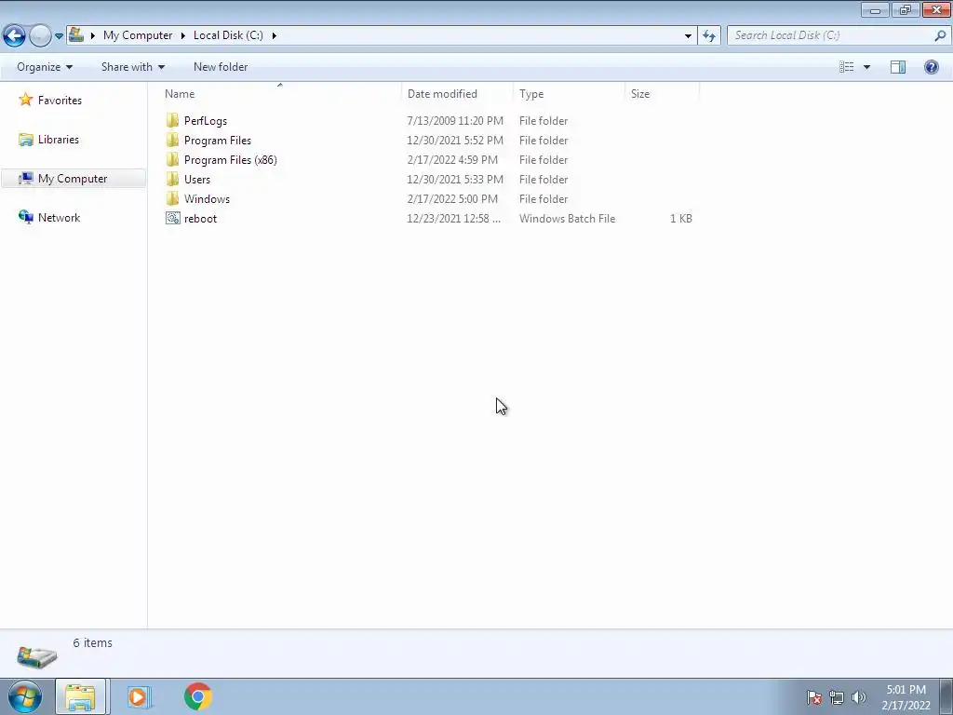Open Action Center flag tray icon
Screen dimensions: 953x715
point(814,697)
